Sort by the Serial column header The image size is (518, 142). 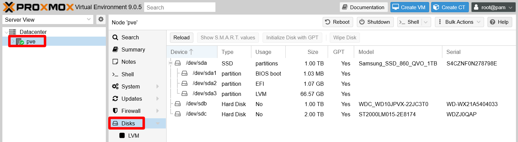tap(480, 52)
